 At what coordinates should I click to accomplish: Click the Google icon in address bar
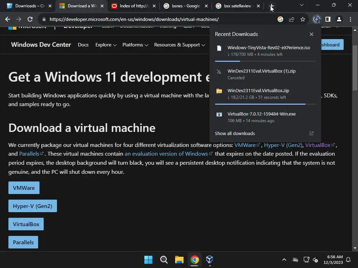tap(280, 20)
